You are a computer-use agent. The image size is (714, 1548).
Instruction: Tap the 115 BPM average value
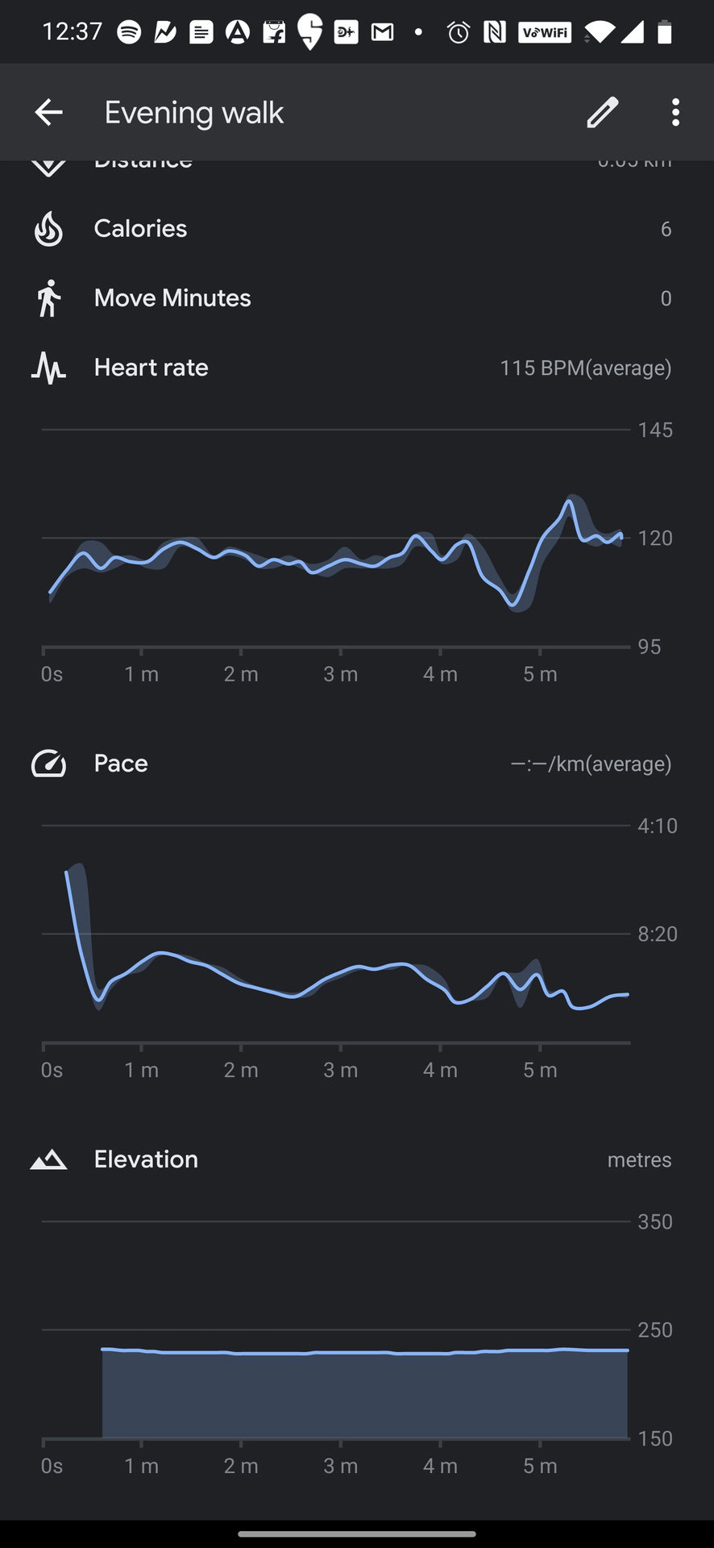click(585, 368)
